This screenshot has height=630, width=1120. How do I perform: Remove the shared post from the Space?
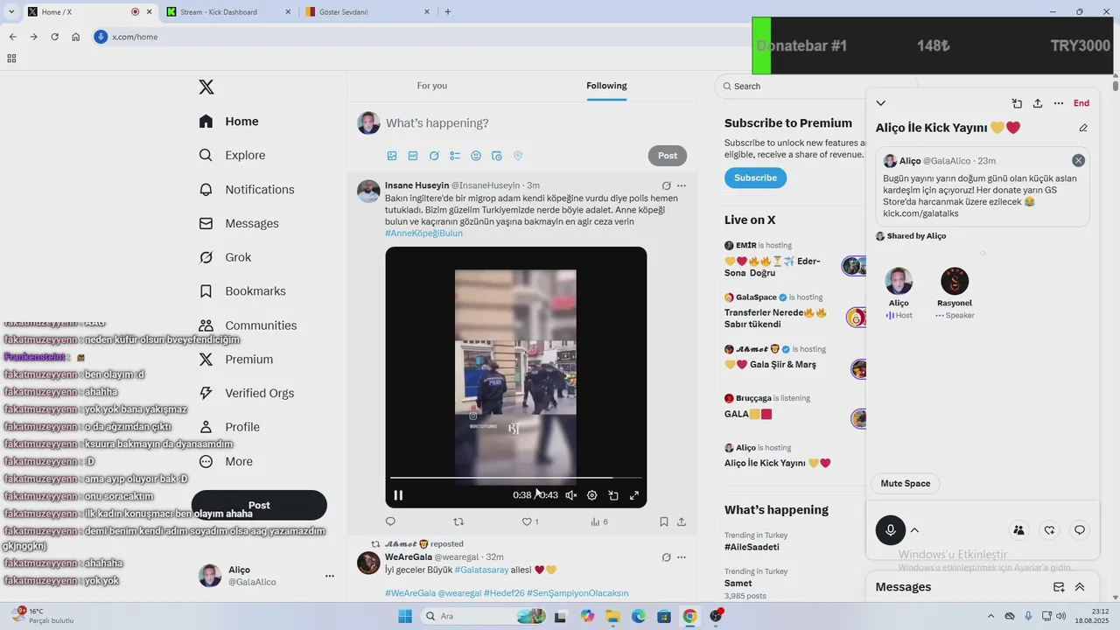click(1078, 161)
